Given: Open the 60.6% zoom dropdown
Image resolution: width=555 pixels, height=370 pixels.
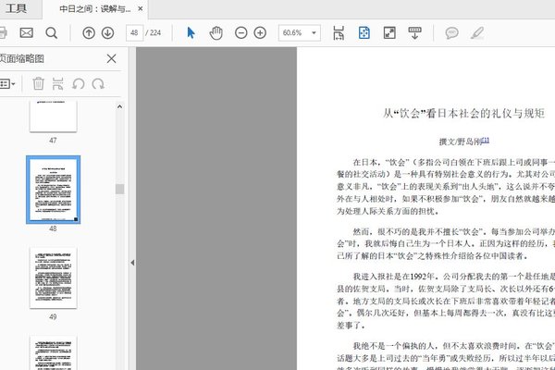Looking at the screenshot, I should coord(299,32).
